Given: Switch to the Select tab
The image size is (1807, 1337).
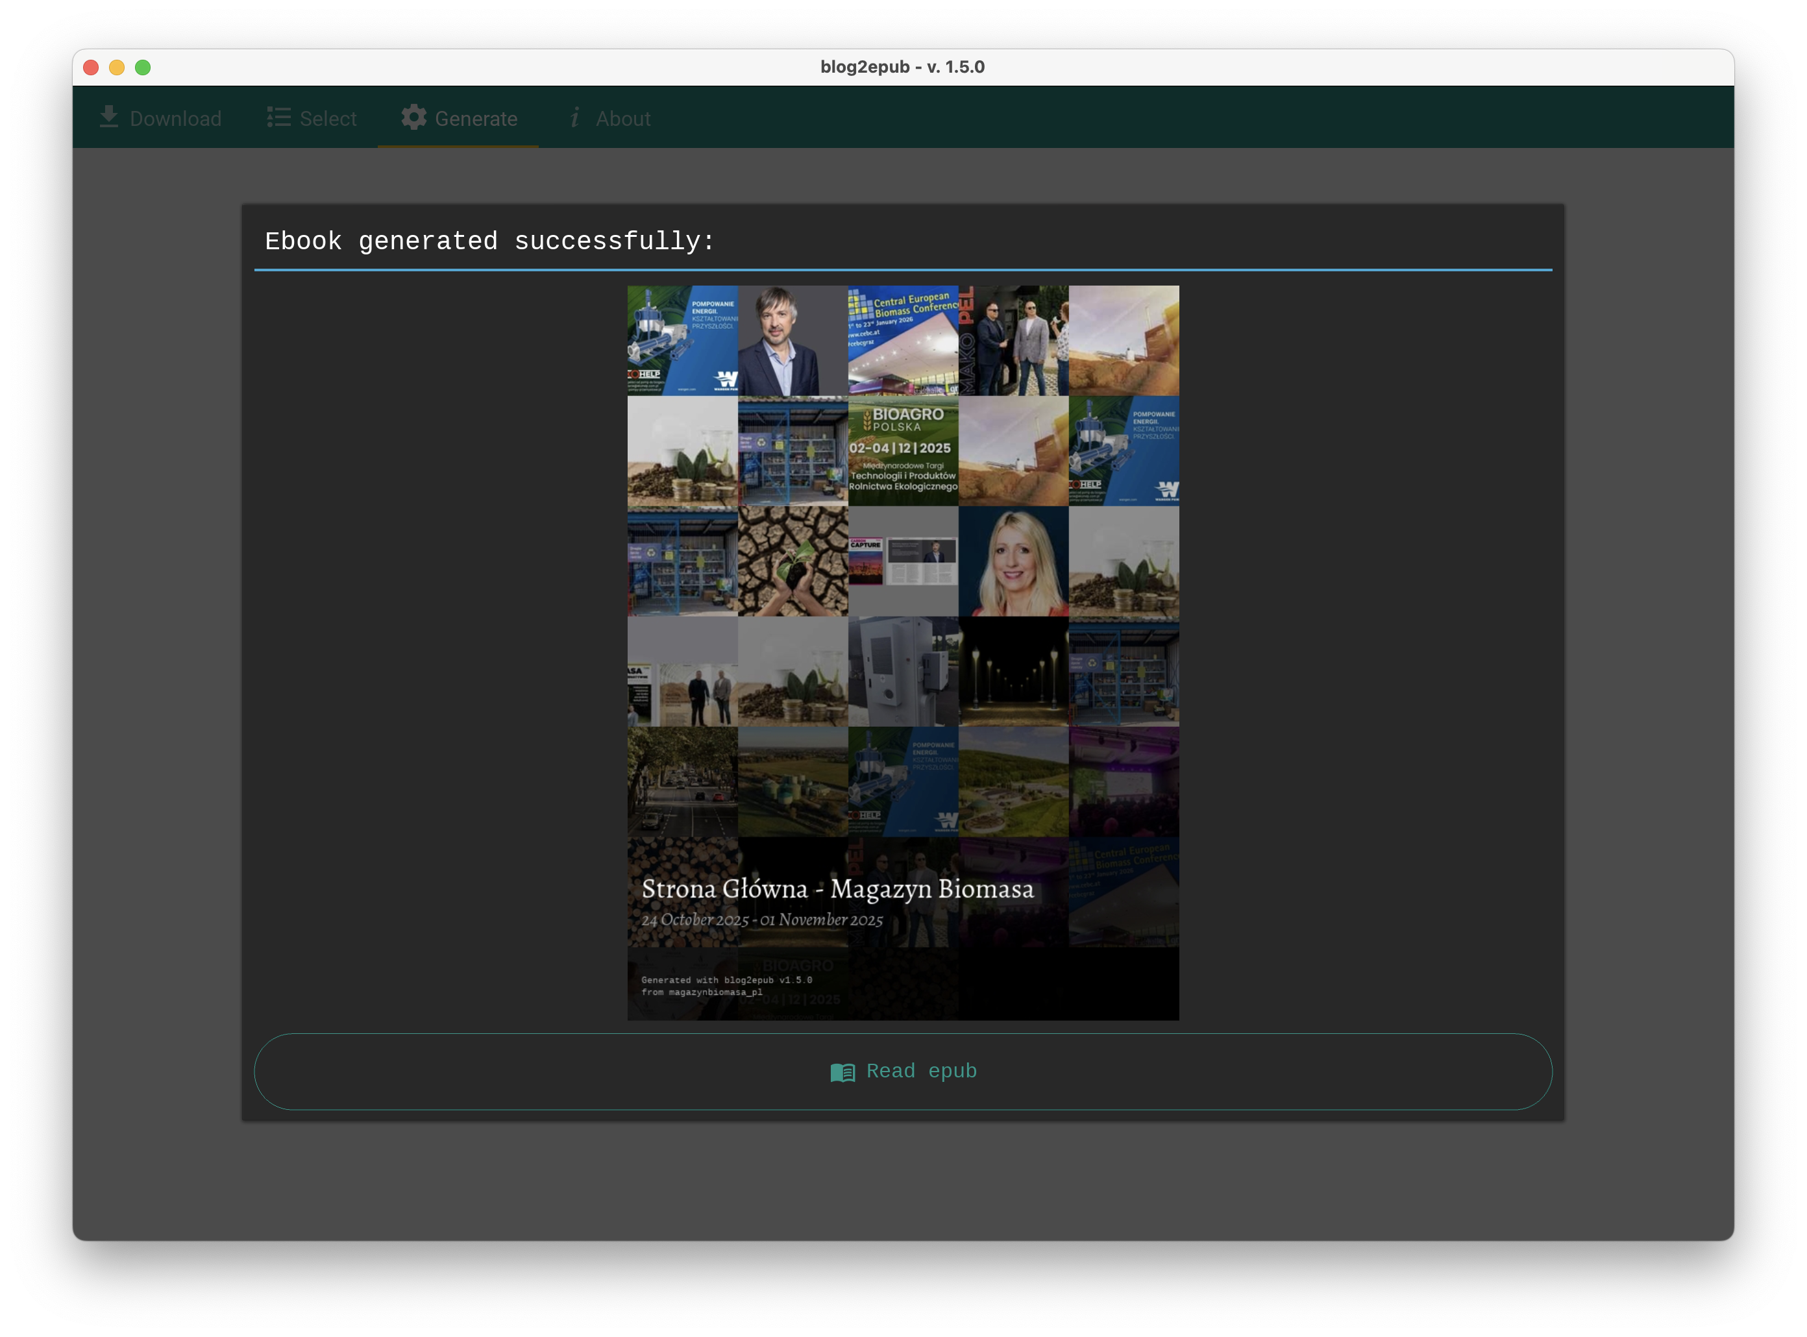Looking at the screenshot, I should tap(312, 118).
